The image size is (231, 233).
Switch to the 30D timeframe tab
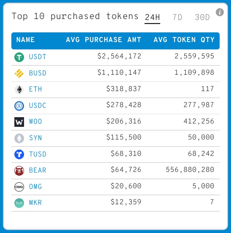pos(202,17)
